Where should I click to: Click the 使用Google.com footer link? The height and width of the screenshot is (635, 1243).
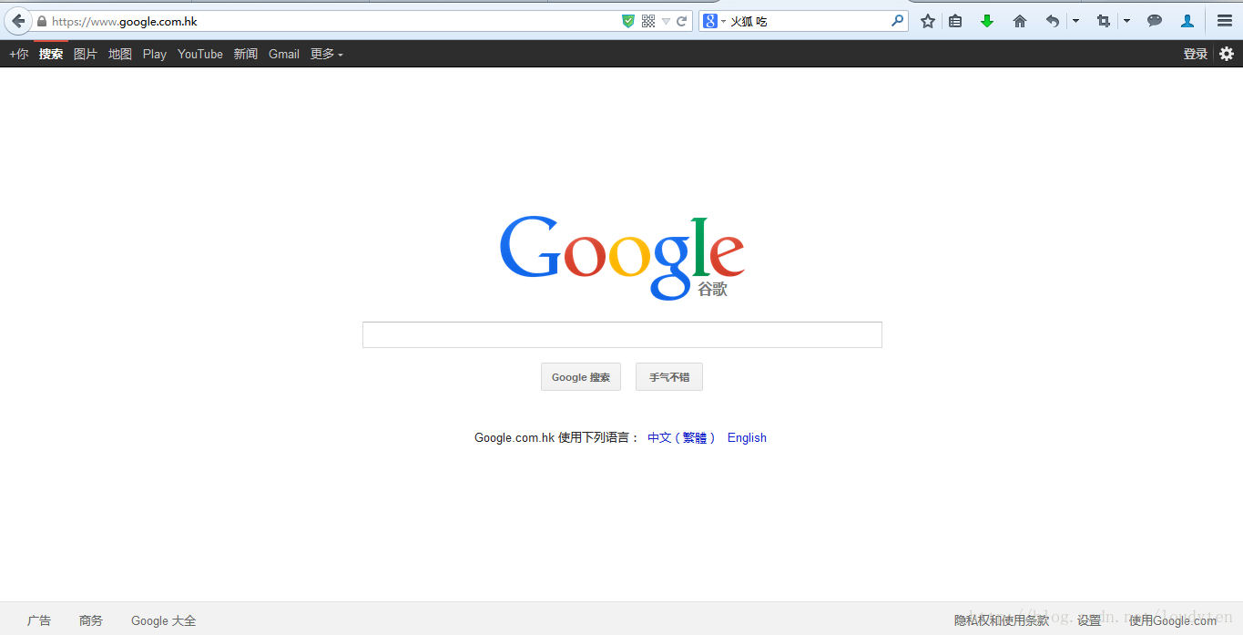coord(1173,620)
